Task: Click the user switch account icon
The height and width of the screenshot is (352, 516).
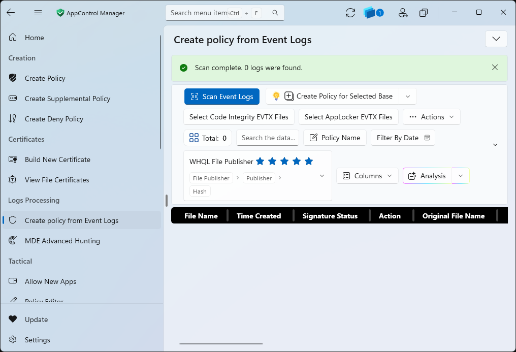Action: 403,13
